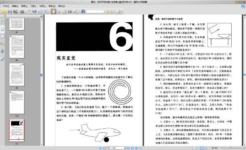Switch to single page view mode
Screen dimensions: 246x150
194,148
